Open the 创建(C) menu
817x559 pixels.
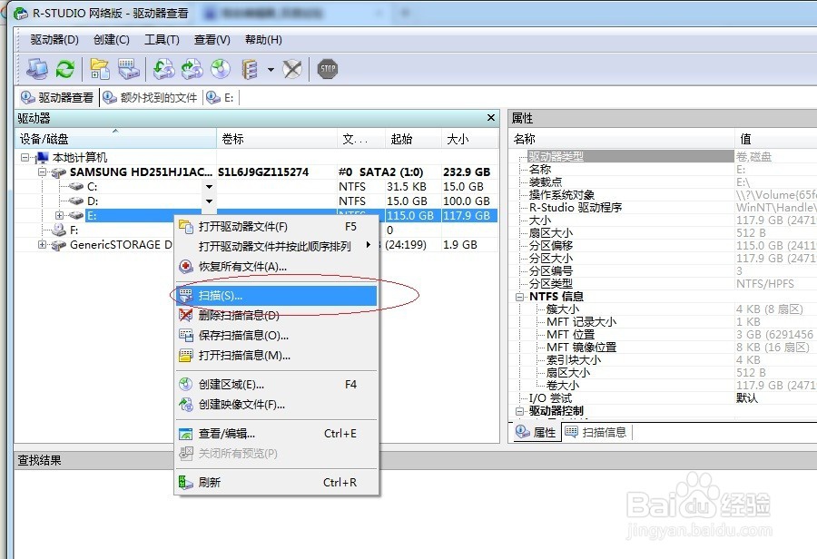pos(112,40)
